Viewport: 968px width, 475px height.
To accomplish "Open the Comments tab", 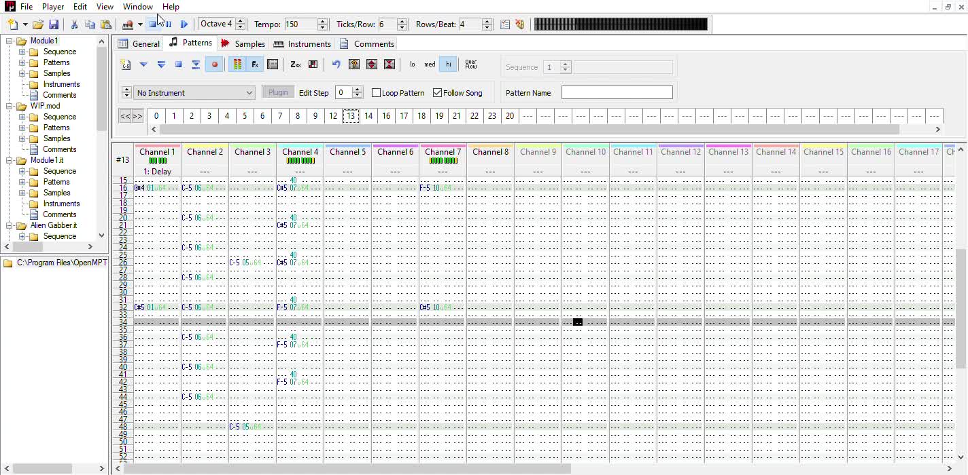I will click(367, 43).
